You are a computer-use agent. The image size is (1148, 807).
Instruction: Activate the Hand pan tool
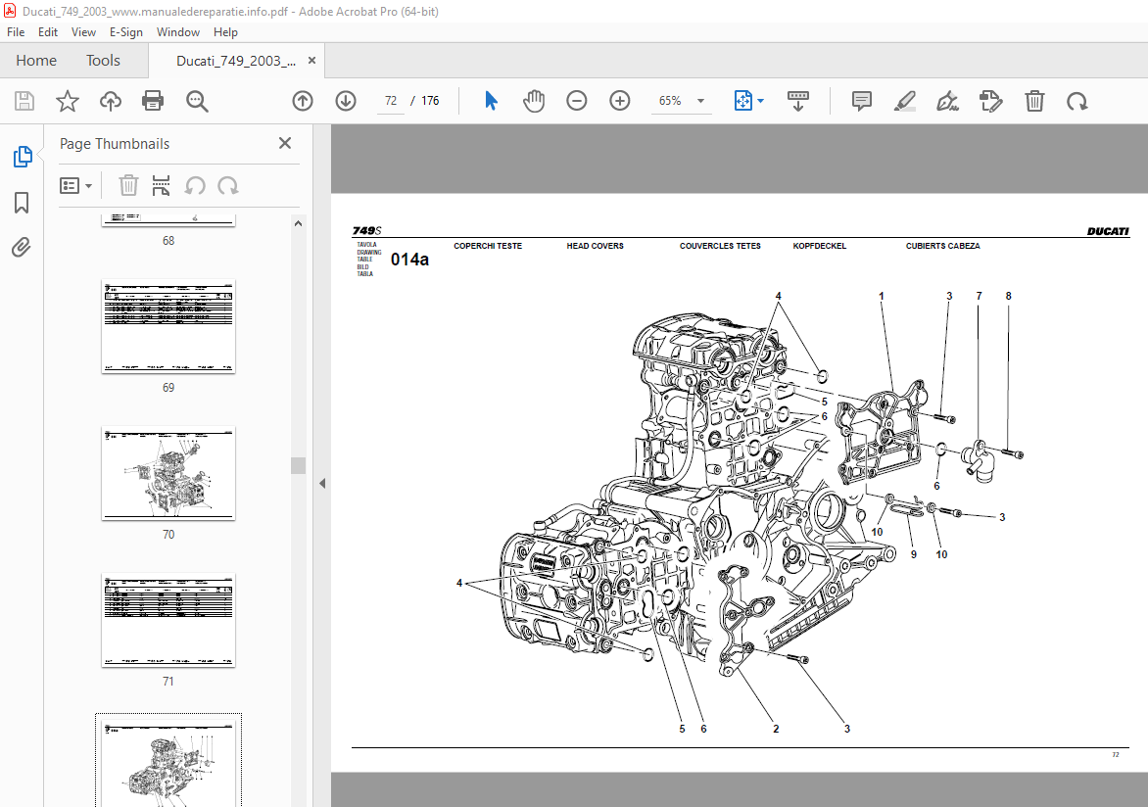[x=534, y=101]
